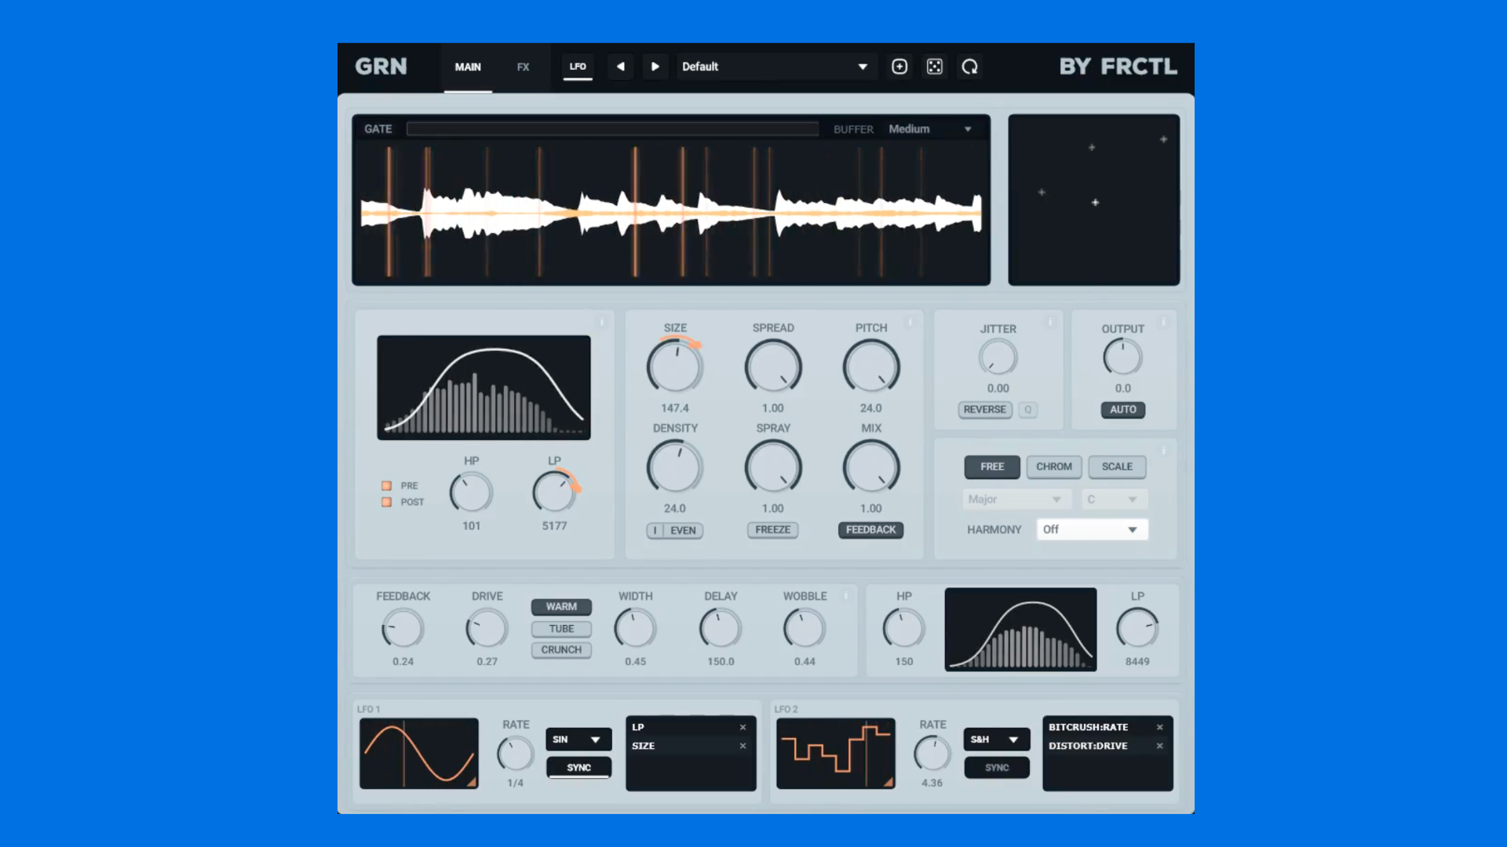Click the add/save preset icon
This screenshot has height=847, width=1507.
899,67
